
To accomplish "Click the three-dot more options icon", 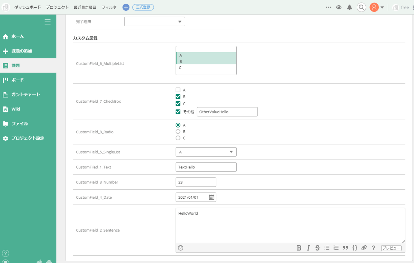I will click(328, 7).
